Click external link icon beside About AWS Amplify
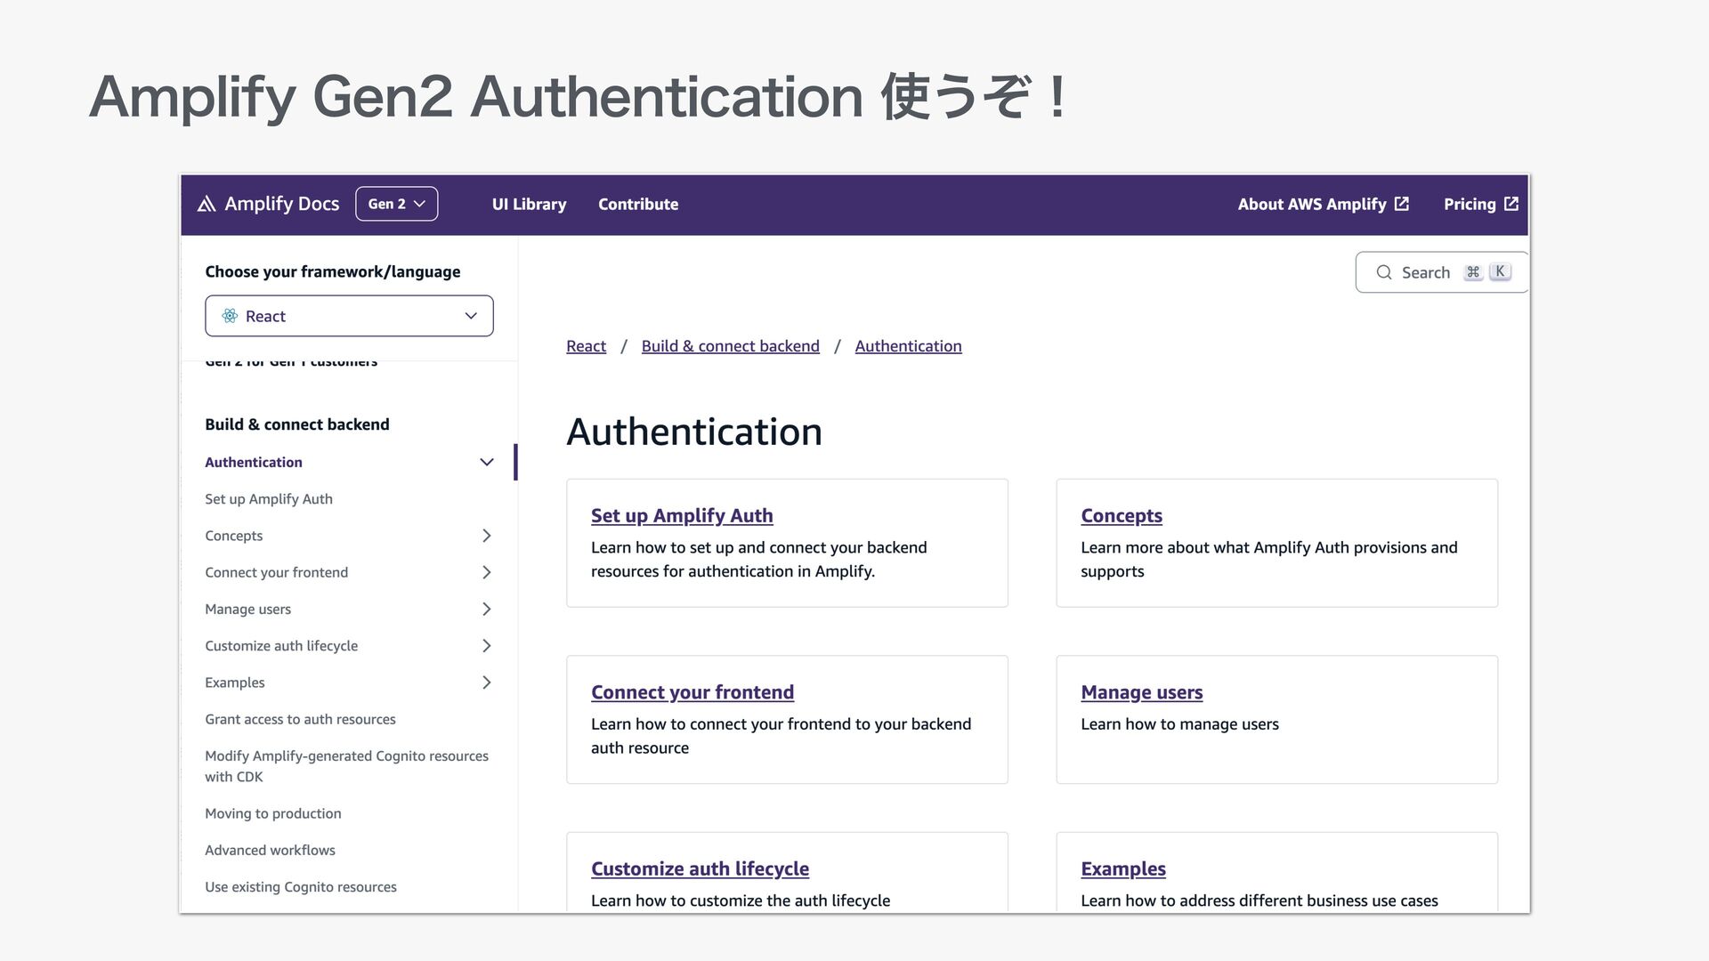Viewport: 1709px width, 961px height. point(1402,204)
